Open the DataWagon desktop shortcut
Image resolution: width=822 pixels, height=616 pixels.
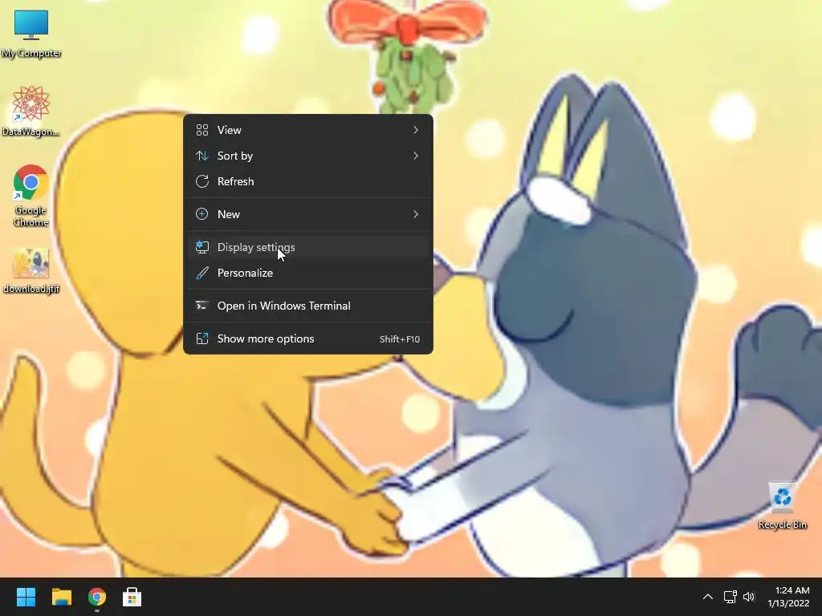[x=31, y=111]
